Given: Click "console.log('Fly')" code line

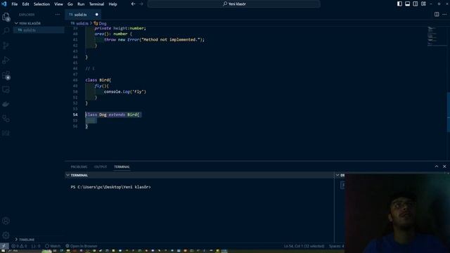Looking at the screenshot, I should tap(125, 92).
